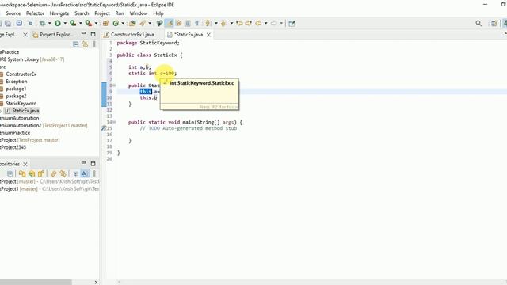This screenshot has height=285, width=507.
Task: Click the Pin Editor icon
Action: coord(292,23)
